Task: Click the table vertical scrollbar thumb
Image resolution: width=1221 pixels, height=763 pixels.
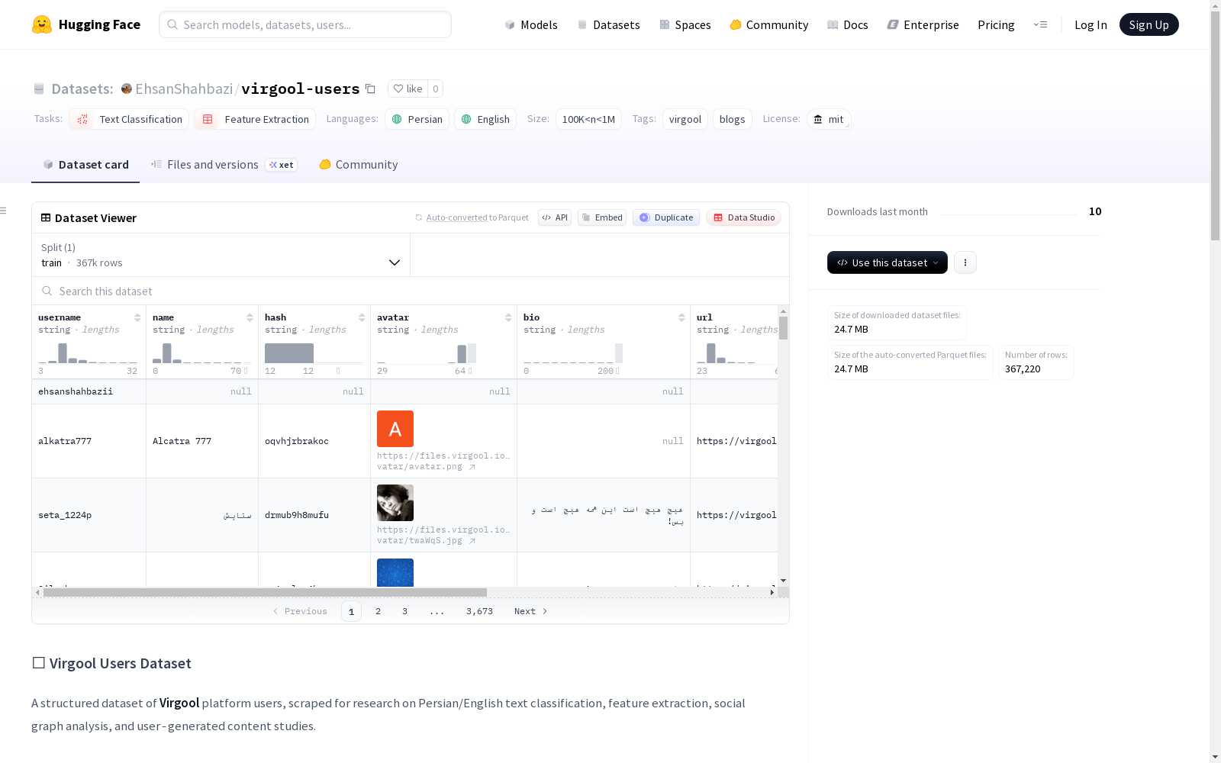Action: [x=783, y=328]
